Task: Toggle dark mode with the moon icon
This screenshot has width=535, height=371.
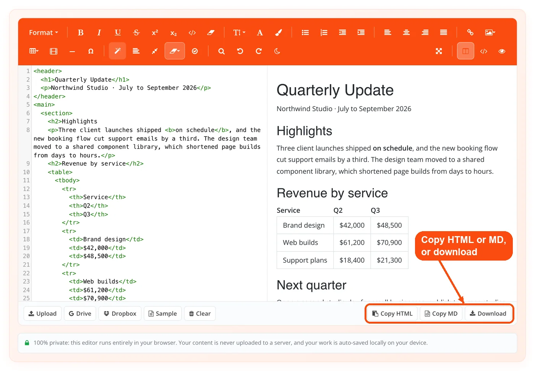Action: click(277, 51)
